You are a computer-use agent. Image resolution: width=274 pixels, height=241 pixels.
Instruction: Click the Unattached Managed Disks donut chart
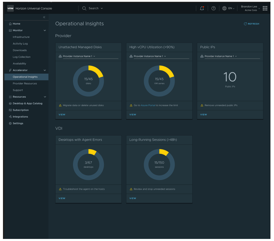88,81
